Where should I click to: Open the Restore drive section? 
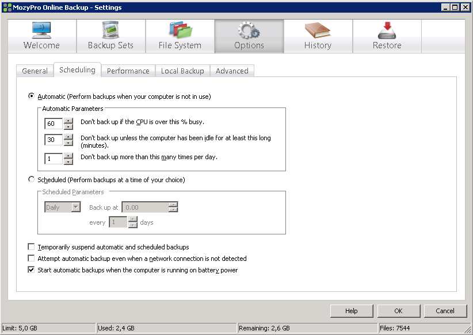coord(387,36)
